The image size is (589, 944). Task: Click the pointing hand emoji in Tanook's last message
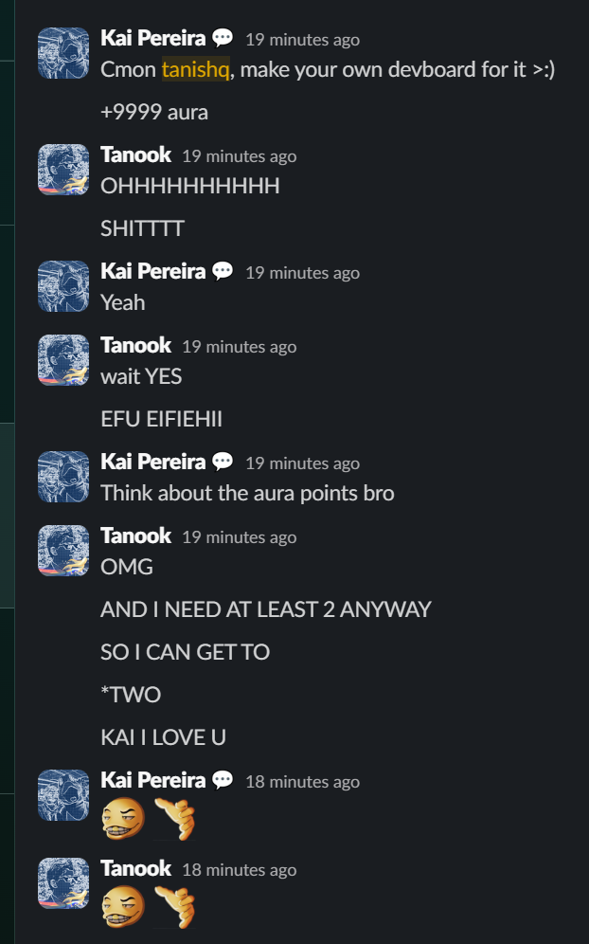point(174,907)
